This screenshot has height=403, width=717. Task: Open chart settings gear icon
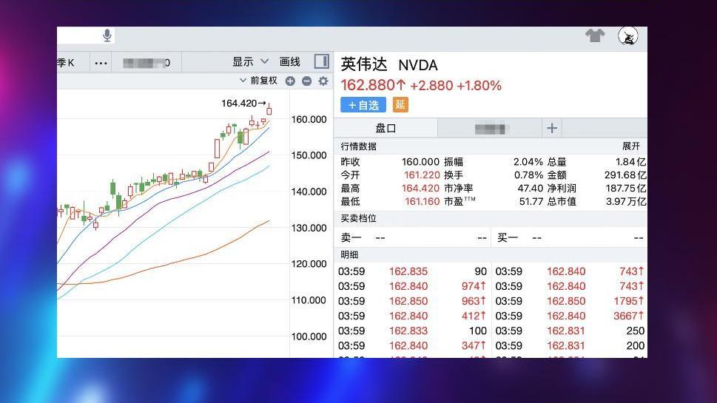click(323, 81)
